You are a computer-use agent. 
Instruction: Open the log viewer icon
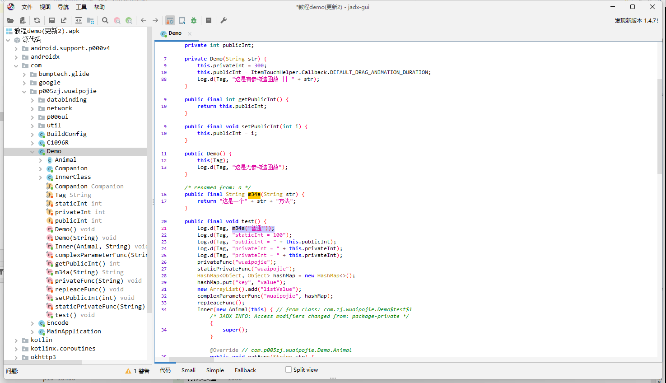click(x=209, y=20)
